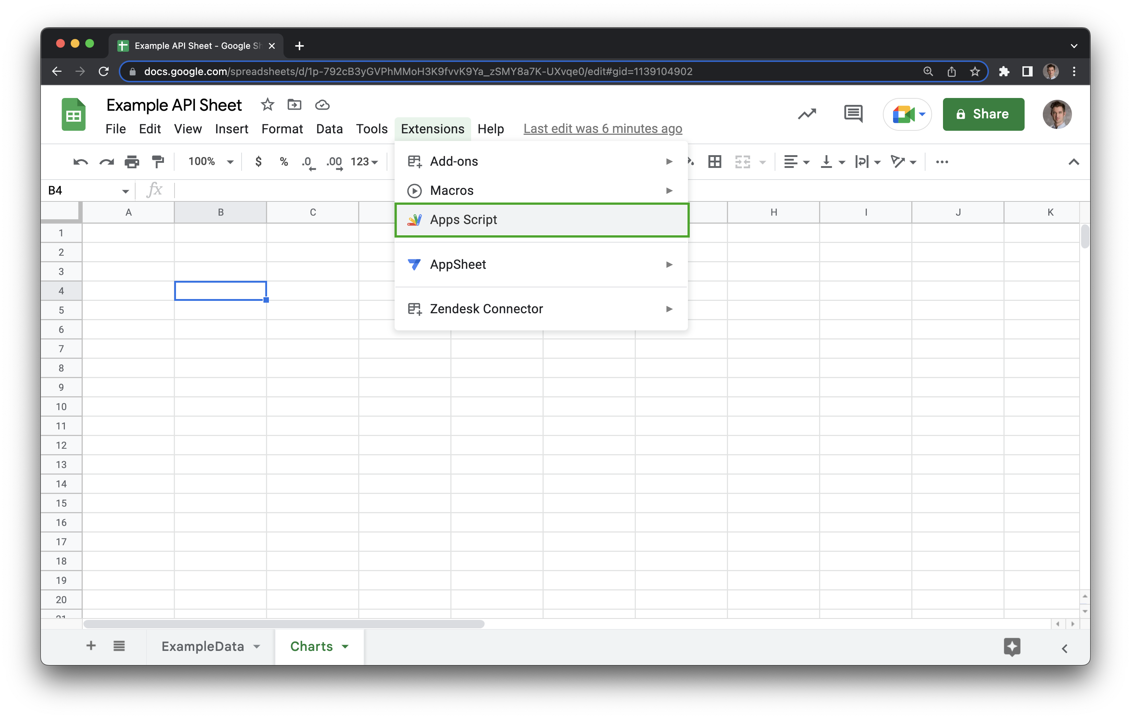Select the paint format tool
This screenshot has height=719, width=1131.
point(158,162)
